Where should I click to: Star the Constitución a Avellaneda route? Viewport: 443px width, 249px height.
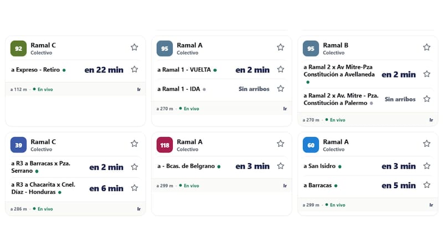(426, 74)
